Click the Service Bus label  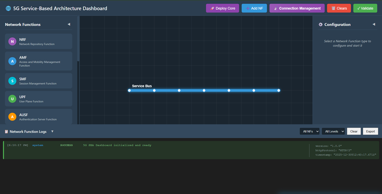coord(142,86)
